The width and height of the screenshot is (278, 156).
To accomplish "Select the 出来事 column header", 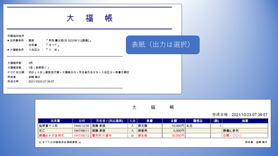I will coord(55,121).
